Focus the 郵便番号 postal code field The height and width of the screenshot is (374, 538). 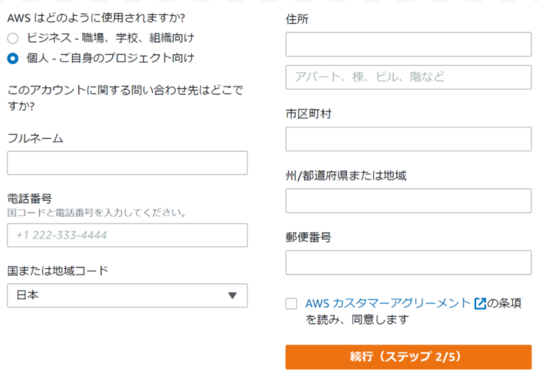tap(408, 263)
